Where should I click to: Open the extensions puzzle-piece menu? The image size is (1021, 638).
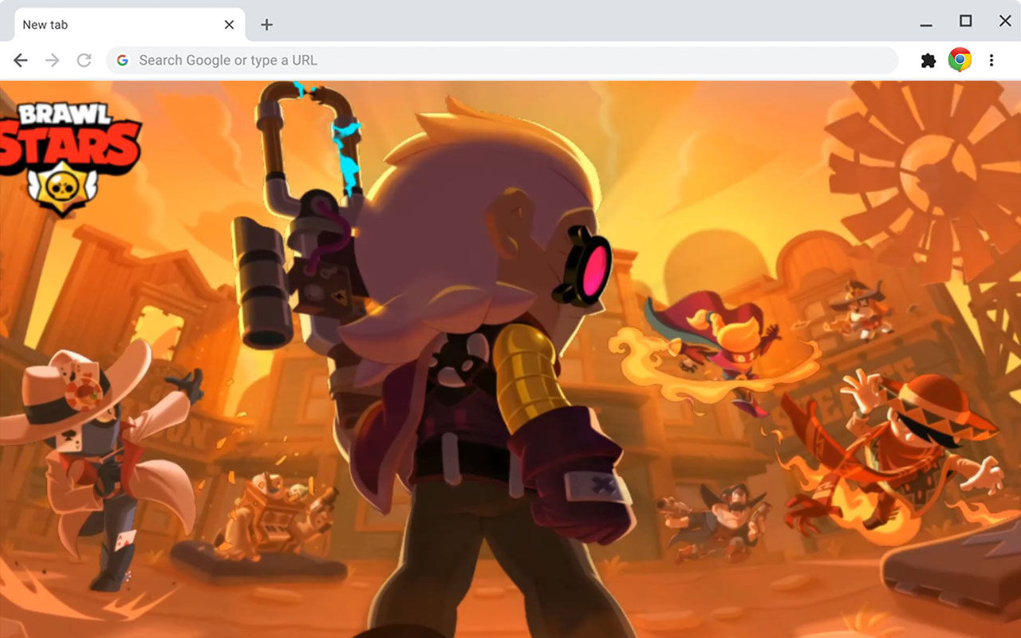(x=928, y=60)
